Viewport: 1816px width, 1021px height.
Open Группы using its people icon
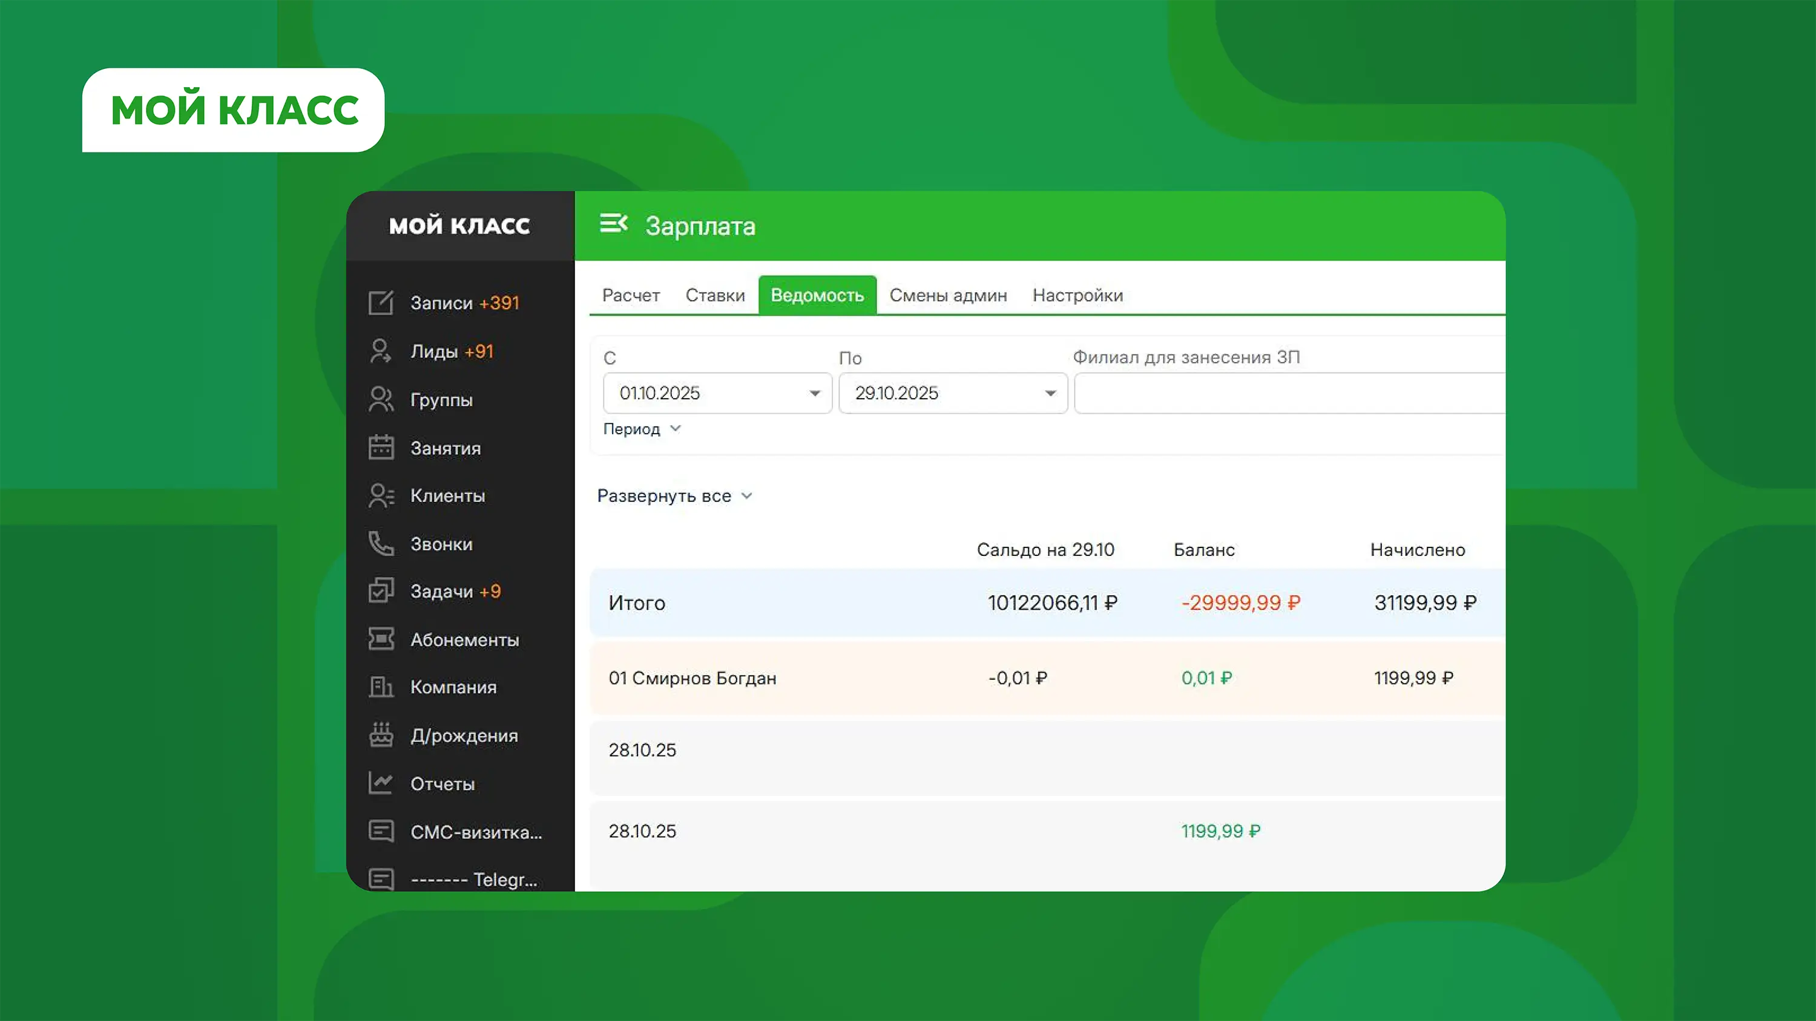[381, 400]
